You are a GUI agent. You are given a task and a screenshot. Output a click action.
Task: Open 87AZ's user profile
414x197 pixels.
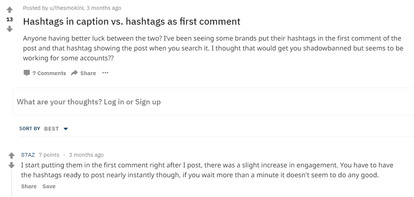(28, 155)
